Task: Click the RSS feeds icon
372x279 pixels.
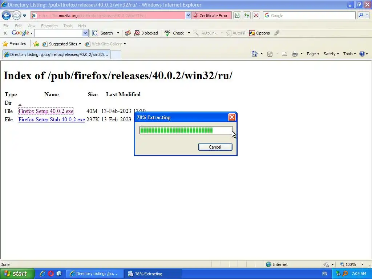Action: pos(270,54)
